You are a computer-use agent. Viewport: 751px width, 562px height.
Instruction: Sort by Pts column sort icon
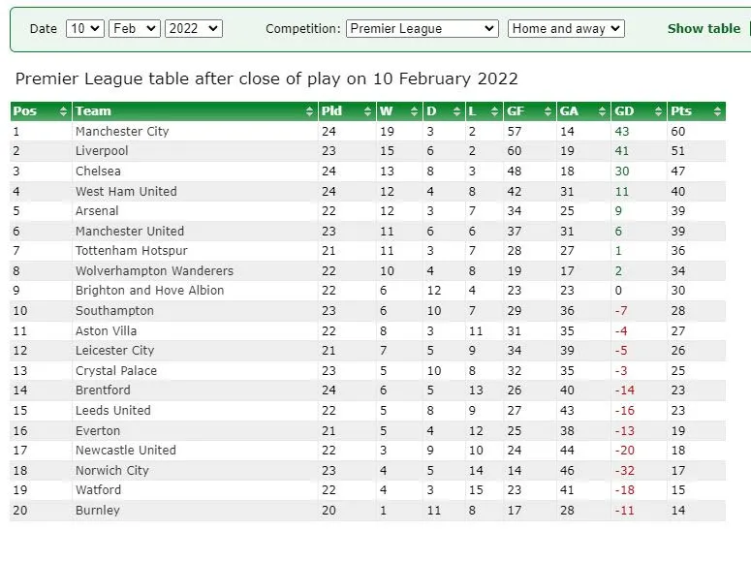click(x=717, y=111)
